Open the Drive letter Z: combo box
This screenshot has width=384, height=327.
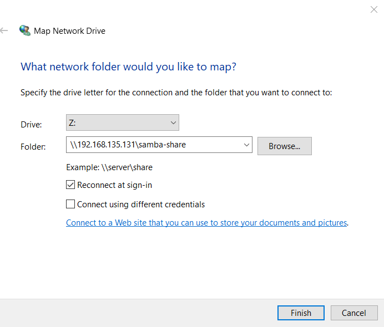[123, 122]
